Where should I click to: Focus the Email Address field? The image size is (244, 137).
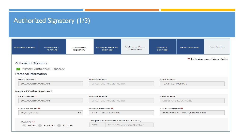pyautogui.click(x=192, y=113)
